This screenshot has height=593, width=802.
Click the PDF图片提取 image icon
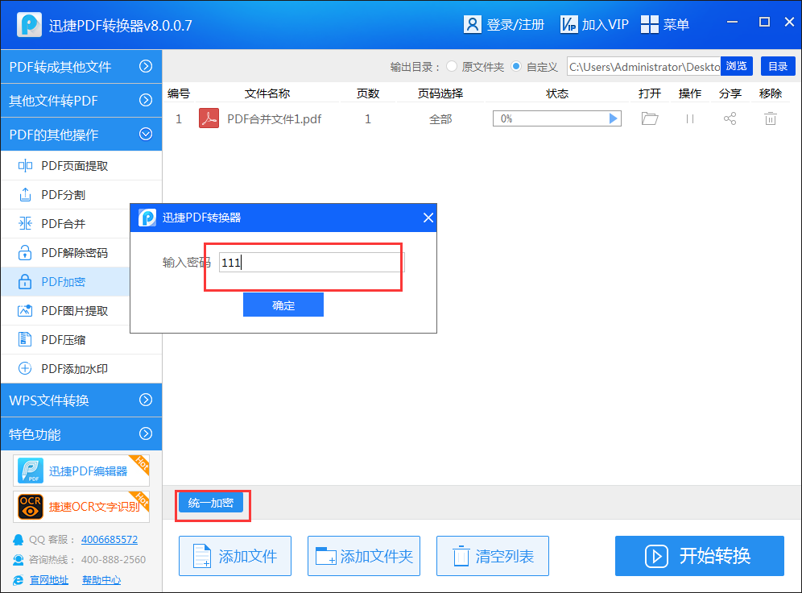(x=25, y=310)
